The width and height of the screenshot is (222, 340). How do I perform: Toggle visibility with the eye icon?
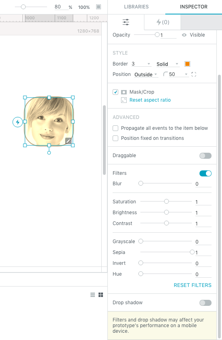184,35
